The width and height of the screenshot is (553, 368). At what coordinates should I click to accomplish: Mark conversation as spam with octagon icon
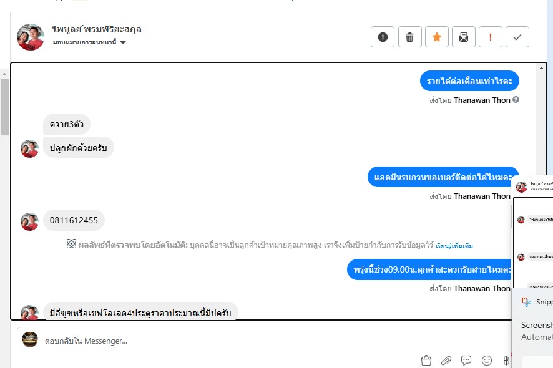383,37
